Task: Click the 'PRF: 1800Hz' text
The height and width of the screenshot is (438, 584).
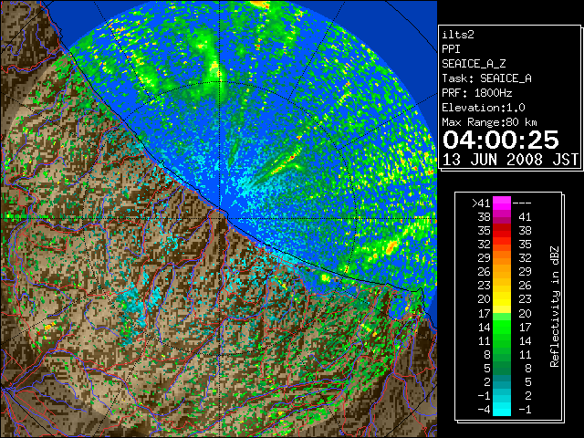Action: 477,93
